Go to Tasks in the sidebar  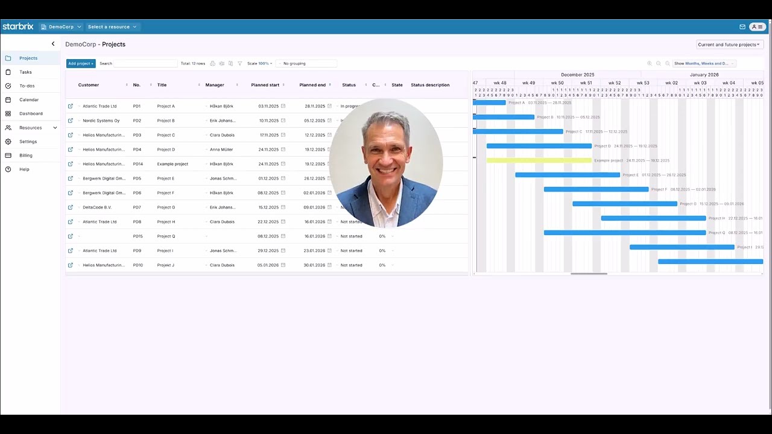pos(25,72)
